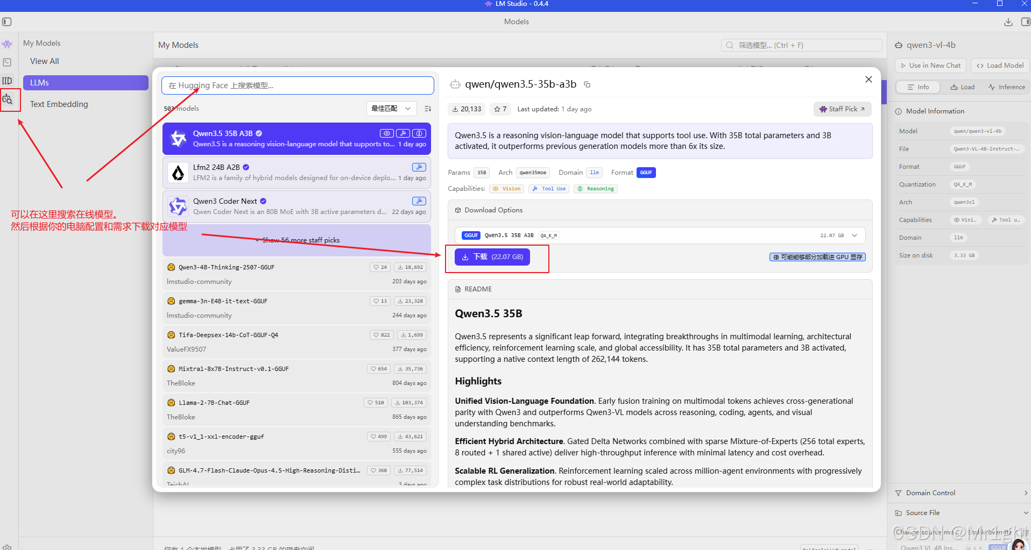Open the 最佳匹配 sort dropdown
Image resolution: width=1031 pixels, height=550 pixels.
coord(392,109)
